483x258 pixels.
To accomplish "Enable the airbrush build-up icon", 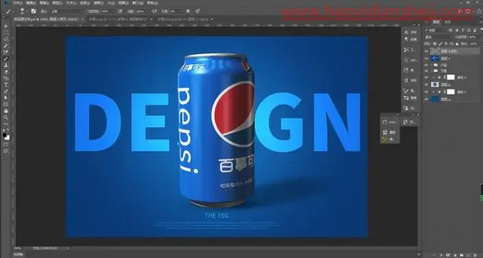I will click(x=154, y=11).
